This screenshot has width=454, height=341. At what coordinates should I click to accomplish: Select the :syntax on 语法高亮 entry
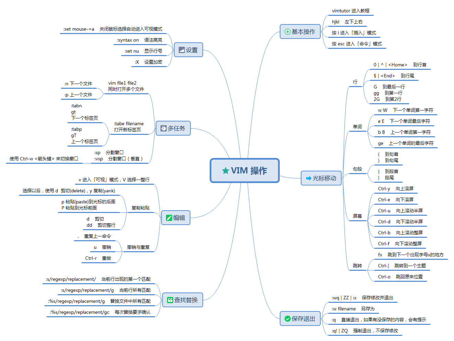(x=140, y=40)
